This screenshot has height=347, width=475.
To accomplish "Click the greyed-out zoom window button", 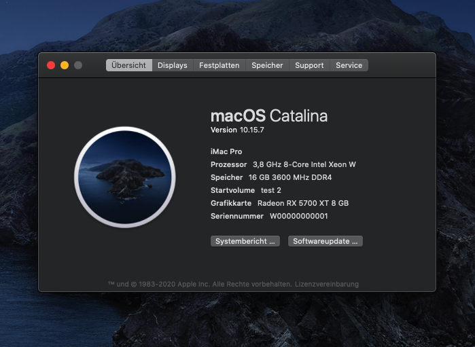I will point(78,65).
